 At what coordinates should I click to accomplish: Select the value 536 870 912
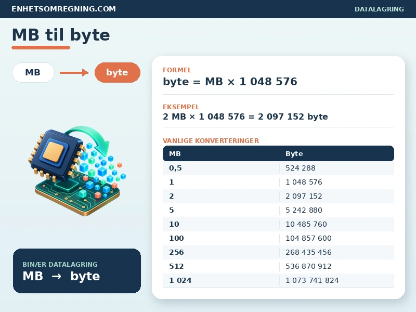click(x=308, y=266)
